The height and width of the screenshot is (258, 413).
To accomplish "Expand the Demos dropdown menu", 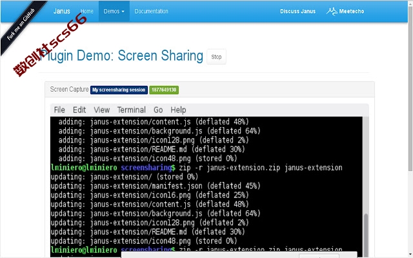I will click(114, 12).
